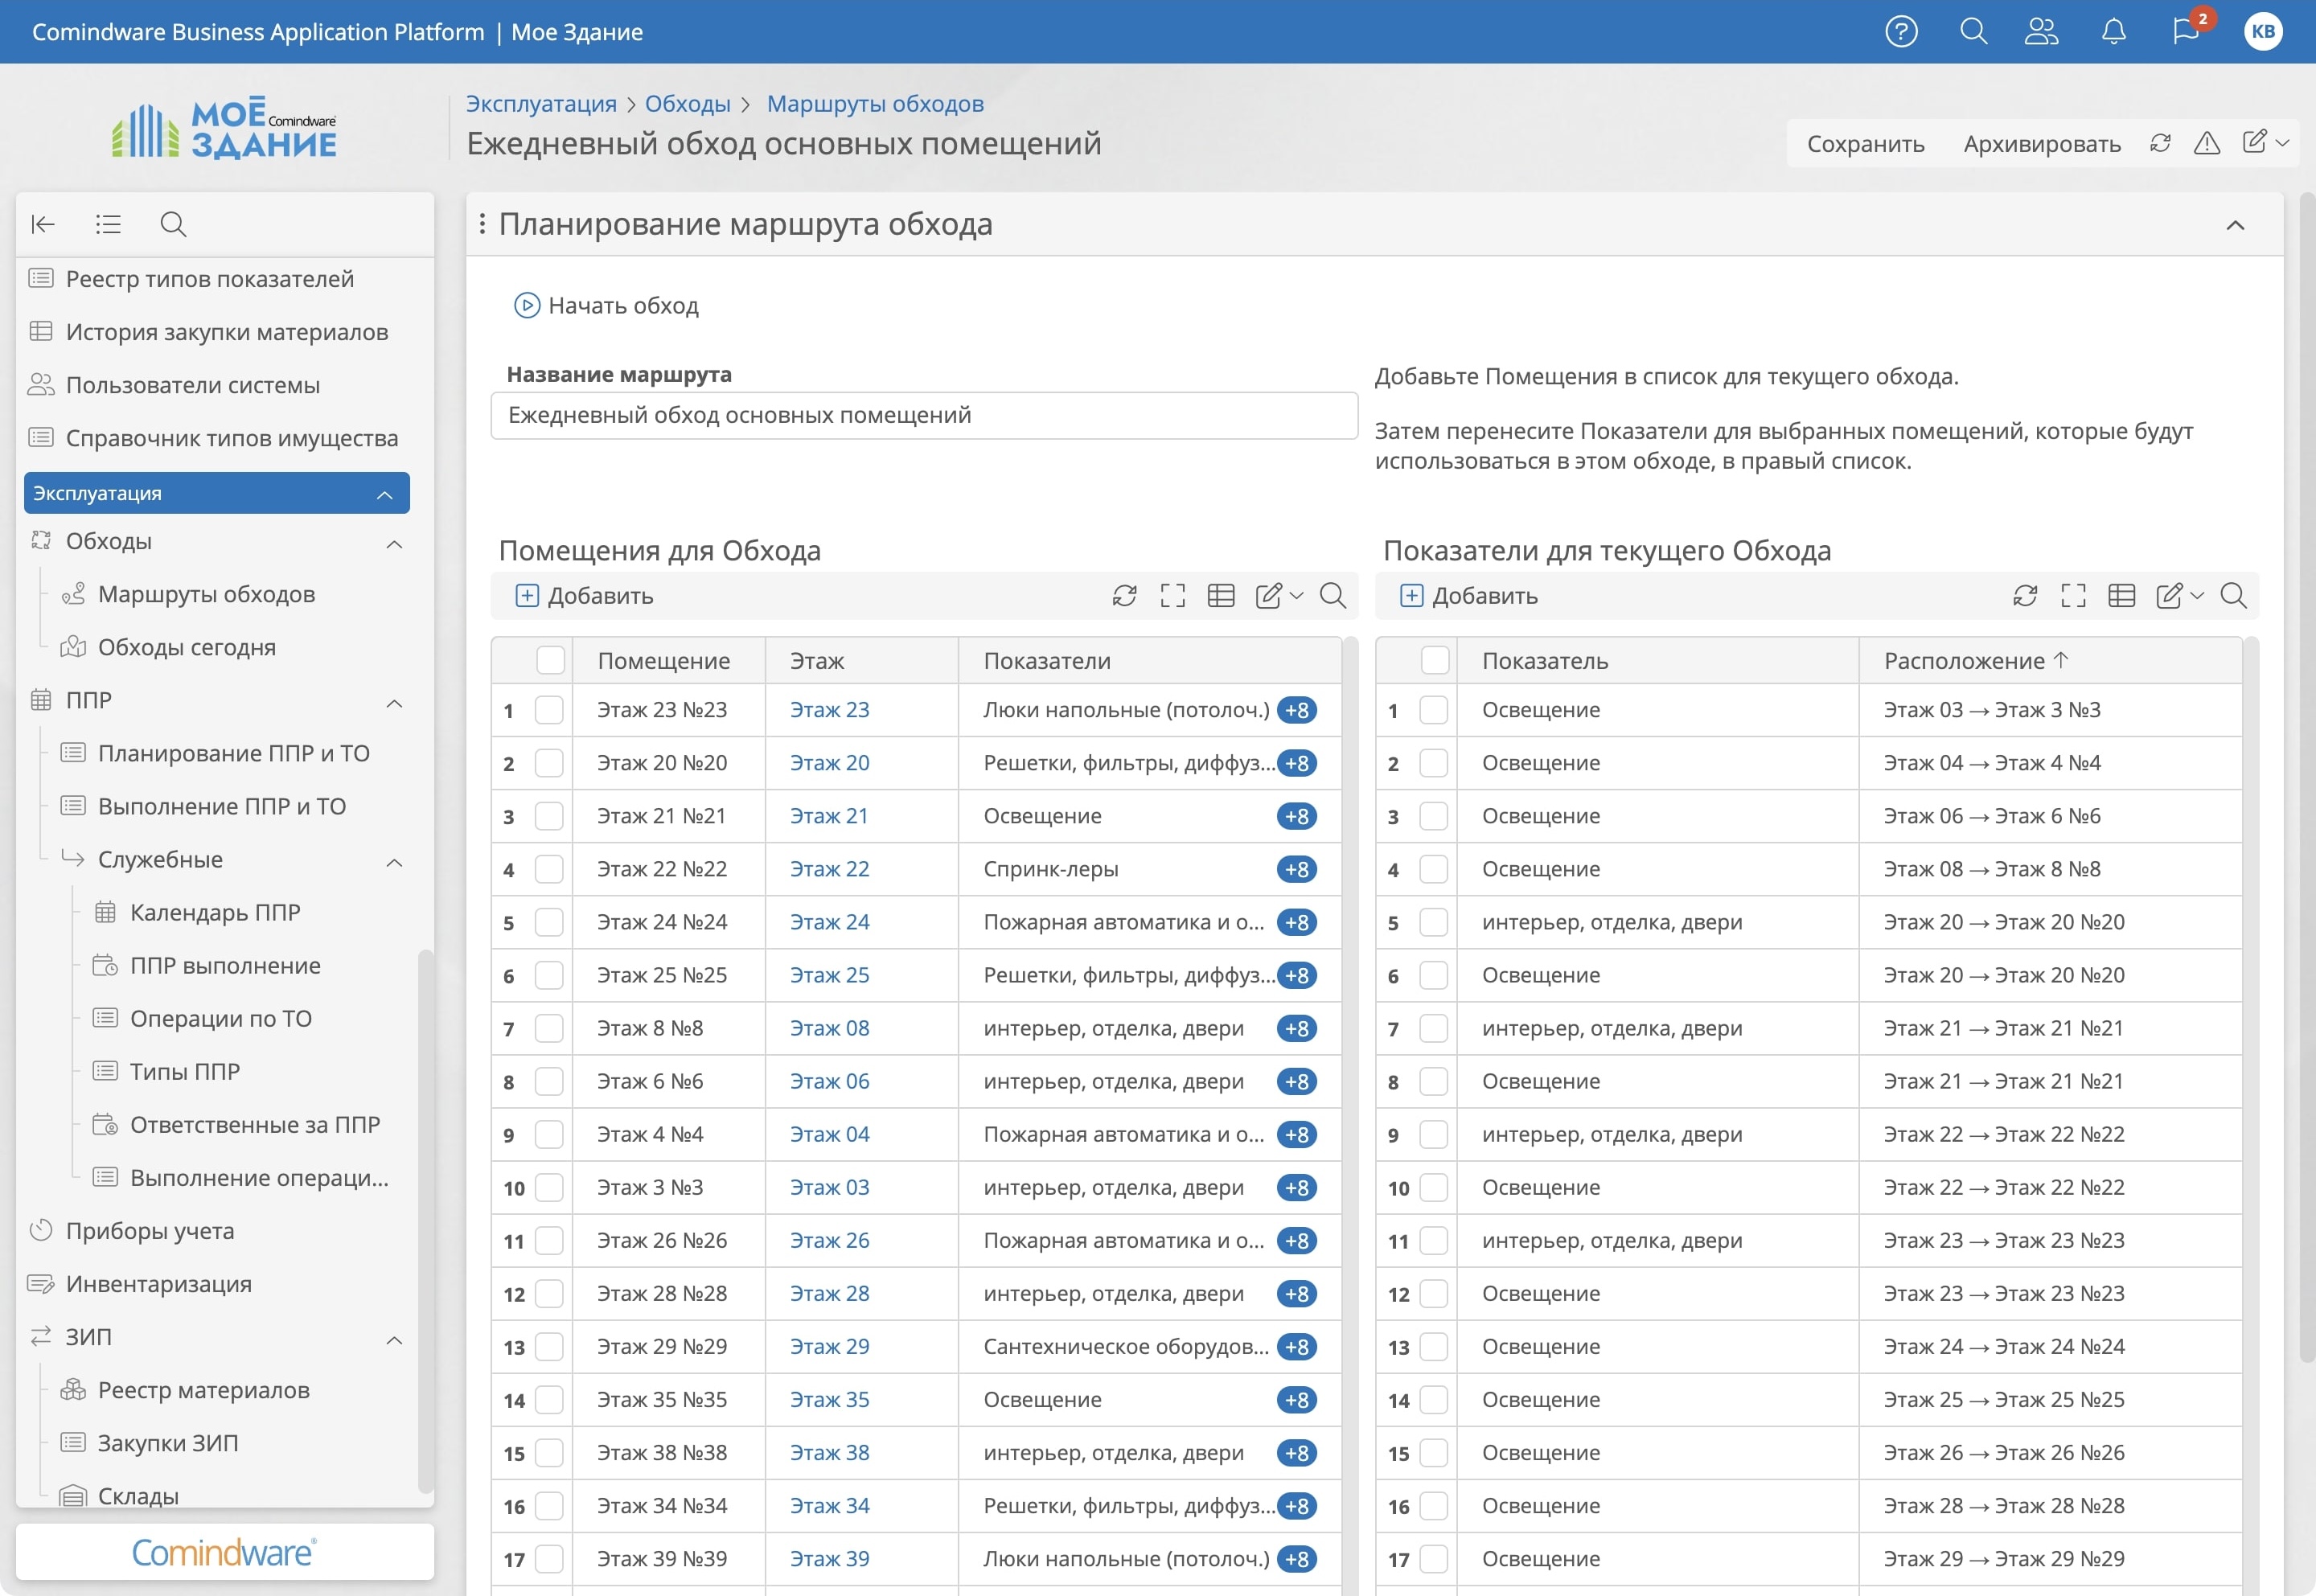Image resolution: width=2316 pixels, height=1596 pixels.
Task: Start the inspection with Начать обход
Action: click(x=607, y=305)
